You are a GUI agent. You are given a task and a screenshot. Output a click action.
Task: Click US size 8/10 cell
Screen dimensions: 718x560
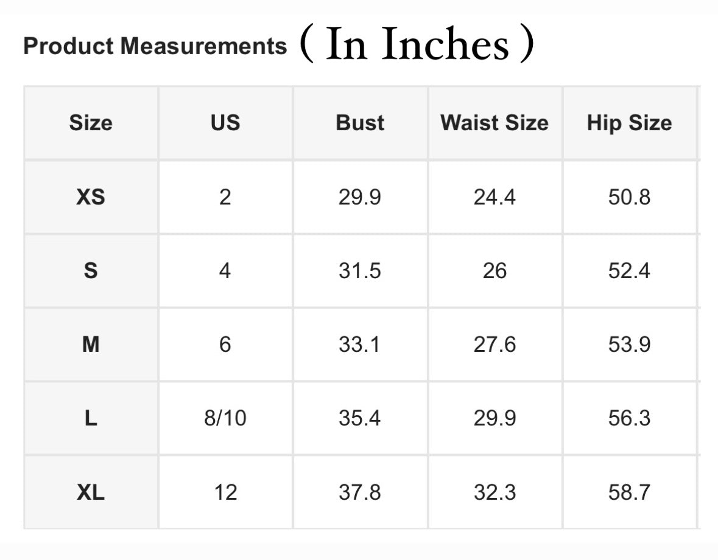[x=225, y=419]
